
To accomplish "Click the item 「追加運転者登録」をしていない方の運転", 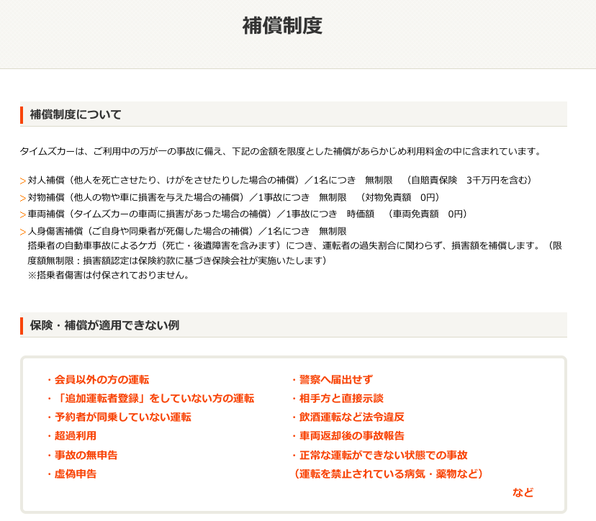I will pos(154,398).
